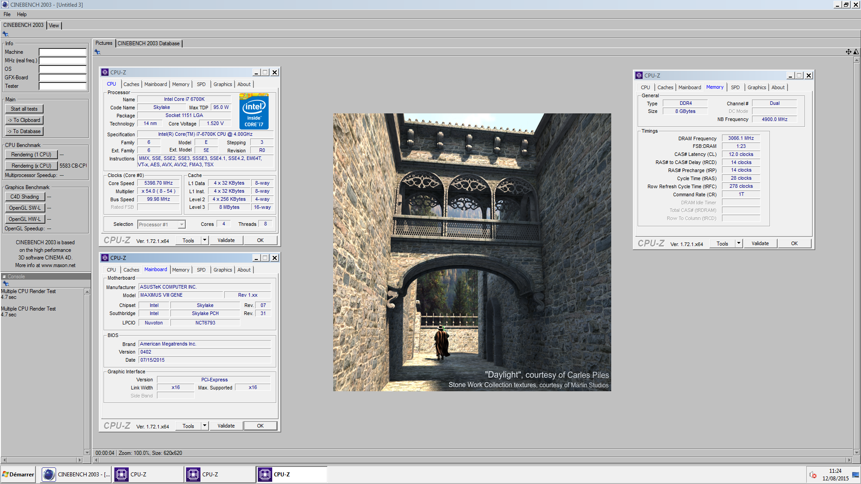Click the OS input field
Viewport: 861px width, 484px height.
(62, 69)
